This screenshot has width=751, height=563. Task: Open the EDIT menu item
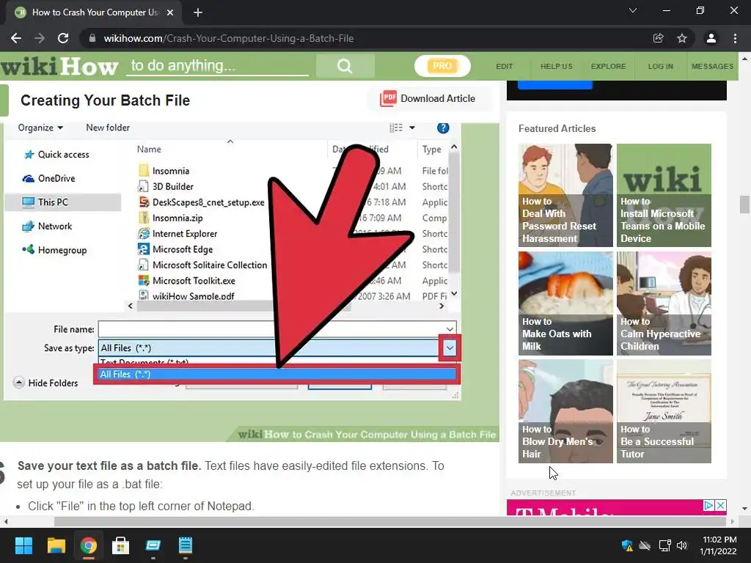tap(505, 66)
